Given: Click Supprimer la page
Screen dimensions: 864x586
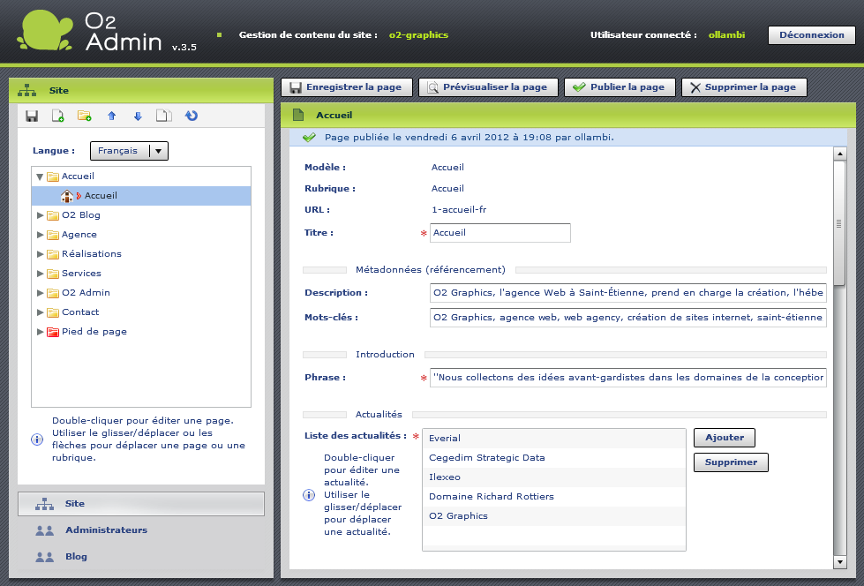Looking at the screenshot, I should tap(744, 87).
